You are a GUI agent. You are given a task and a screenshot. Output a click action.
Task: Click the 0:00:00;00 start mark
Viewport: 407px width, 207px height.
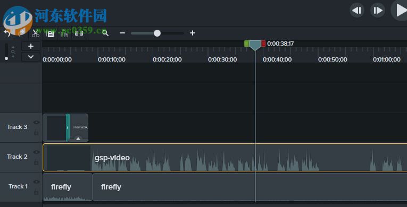pos(57,59)
